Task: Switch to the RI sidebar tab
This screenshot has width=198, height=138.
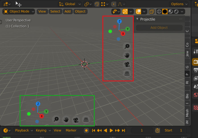Action: tap(187, 83)
